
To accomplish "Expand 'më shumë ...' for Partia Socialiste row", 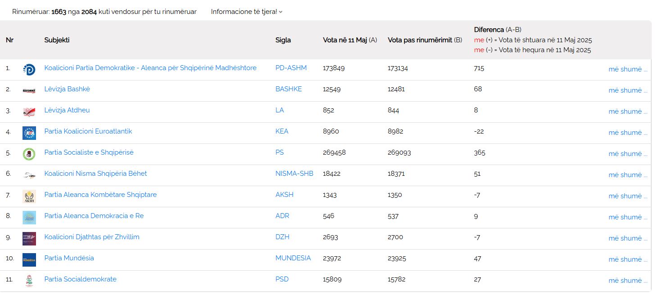I will point(628,154).
